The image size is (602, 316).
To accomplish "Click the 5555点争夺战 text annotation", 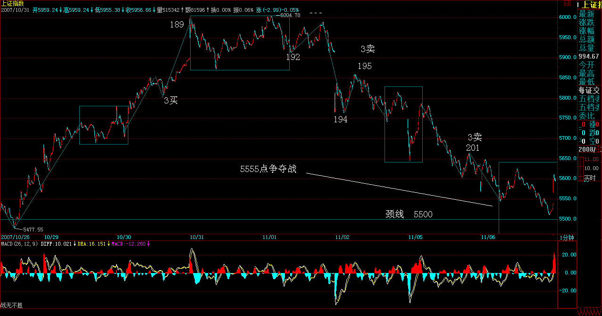I will (x=268, y=169).
